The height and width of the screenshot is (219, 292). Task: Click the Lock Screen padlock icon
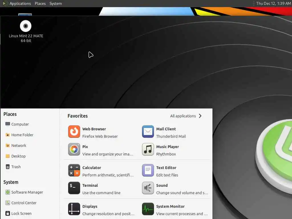[8, 213]
